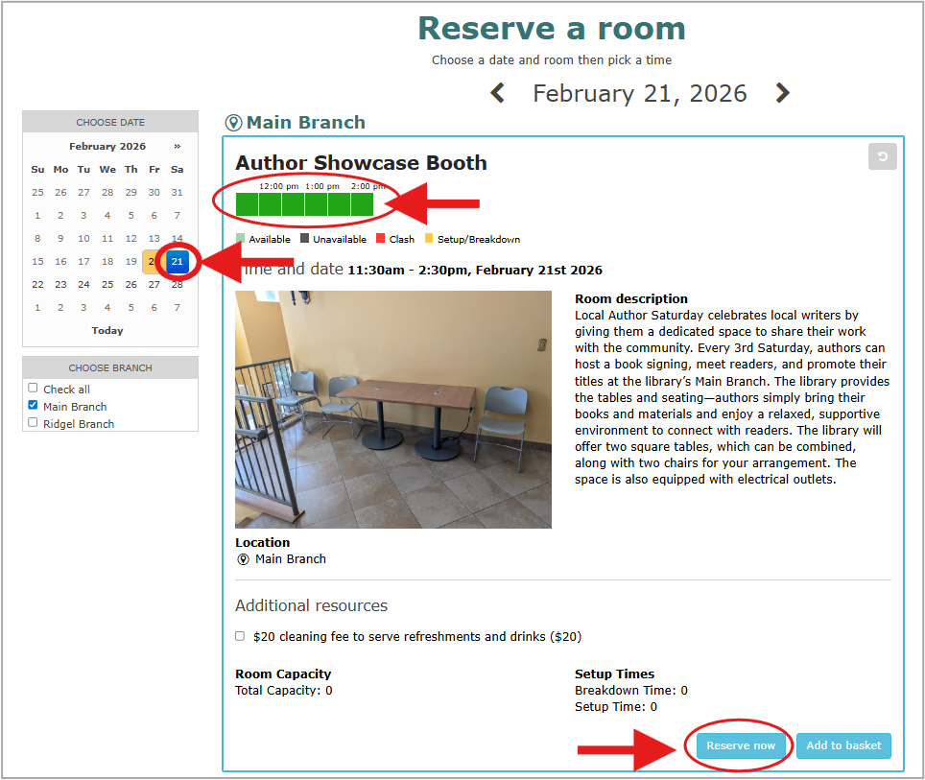
Task: Click the Main Branch location pin heading
Action: pos(296,123)
